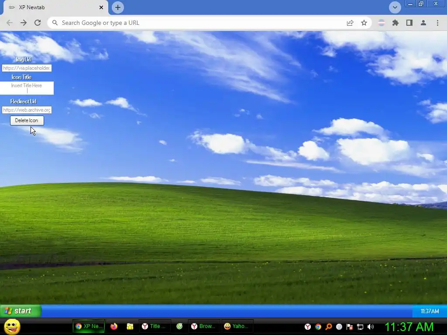This screenshot has width=447, height=335.
Task: Open Chrome's three-dot menu
Action: 437,23
